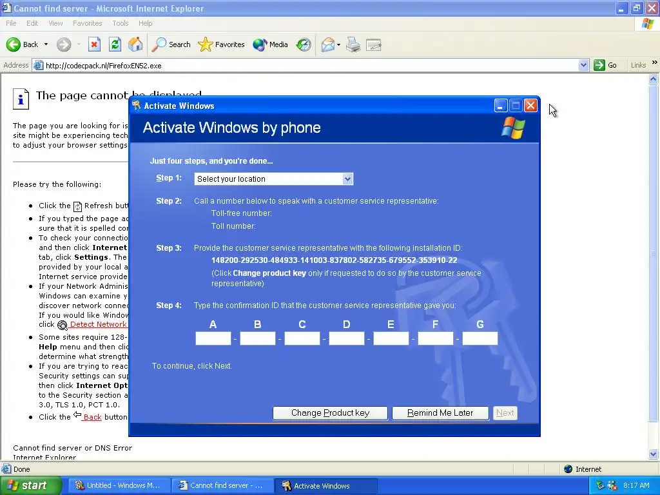The height and width of the screenshot is (495, 660).
Task: Open the Favorites star button
Action: [x=222, y=44]
